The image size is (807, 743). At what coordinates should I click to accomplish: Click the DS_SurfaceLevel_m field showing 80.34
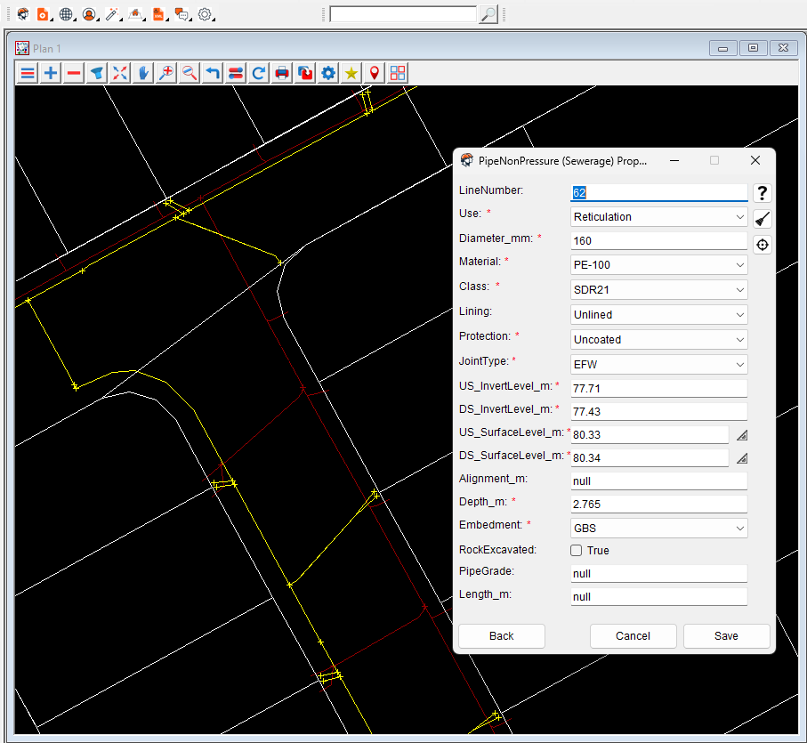click(650, 458)
